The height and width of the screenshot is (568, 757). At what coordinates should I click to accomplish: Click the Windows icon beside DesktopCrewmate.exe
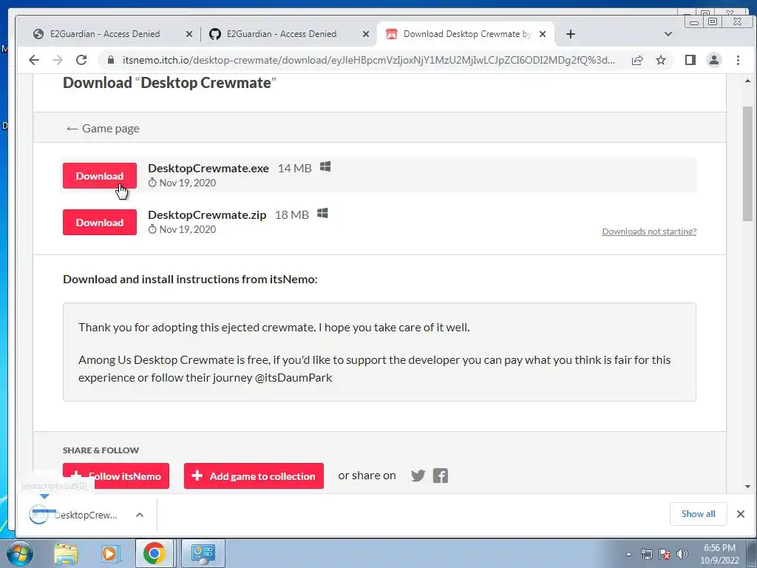(x=325, y=166)
